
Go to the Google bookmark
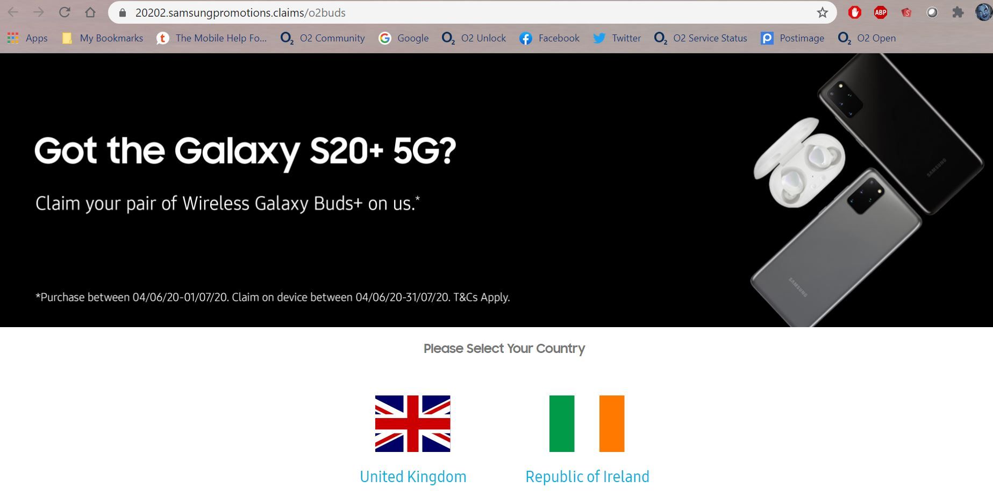click(404, 38)
